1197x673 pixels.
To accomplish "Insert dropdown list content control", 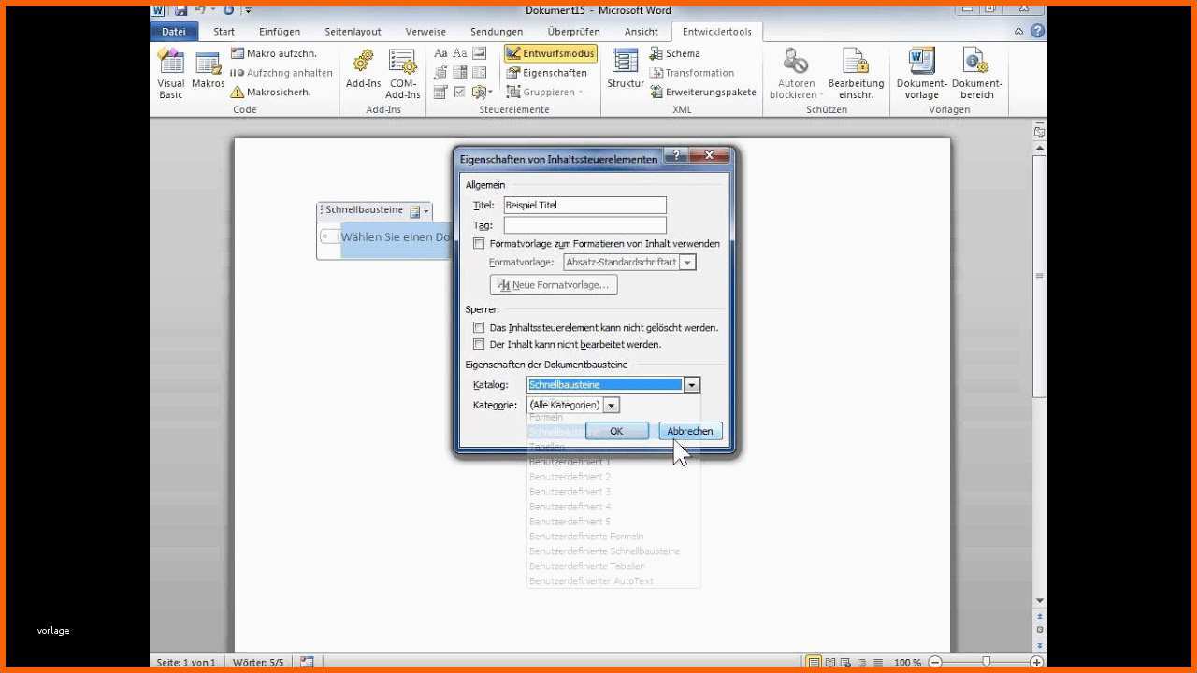I will click(x=479, y=72).
